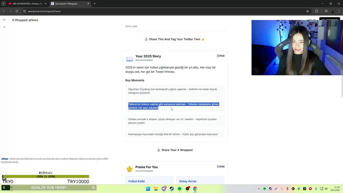Click exa.ai/xwrapped link under Praise For You
This screenshot has height=193, width=343.
point(144,171)
